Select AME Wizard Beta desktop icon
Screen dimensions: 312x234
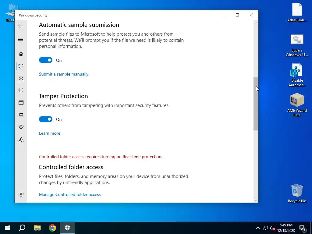297,105
